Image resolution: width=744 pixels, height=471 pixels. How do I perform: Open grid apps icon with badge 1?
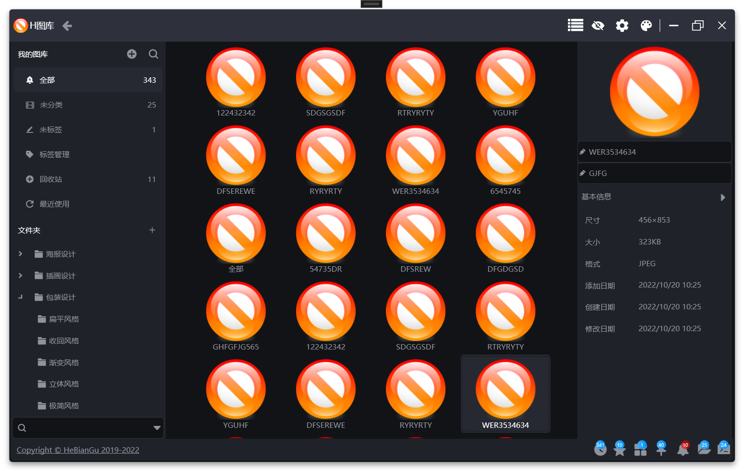pos(640,449)
